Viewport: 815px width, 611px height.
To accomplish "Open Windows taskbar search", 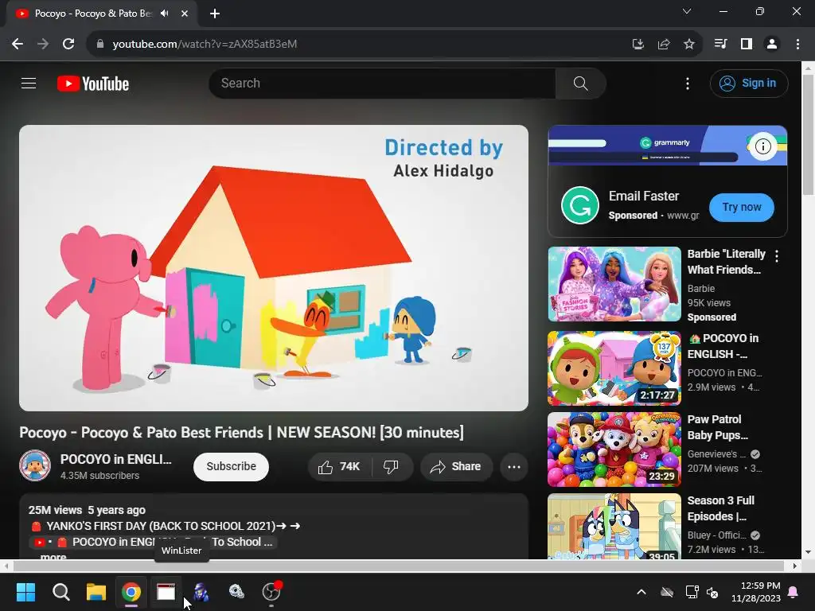I will (61, 592).
